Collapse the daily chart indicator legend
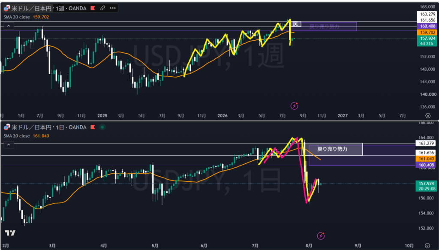The width and height of the screenshot is (439, 250). click(x=9, y=145)
